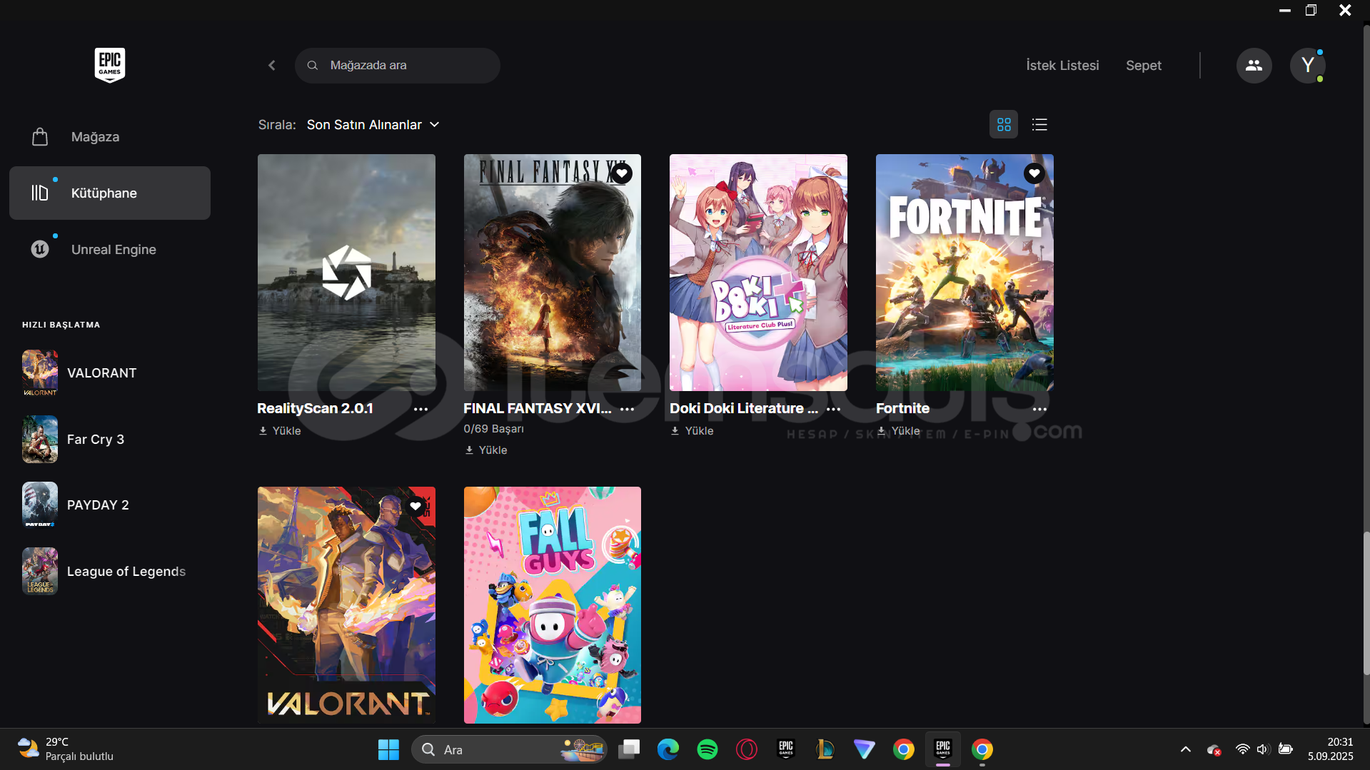Click the RealityScan 2.0.1 title
The width and height of the screenshot is (1370, 770).
315,409
